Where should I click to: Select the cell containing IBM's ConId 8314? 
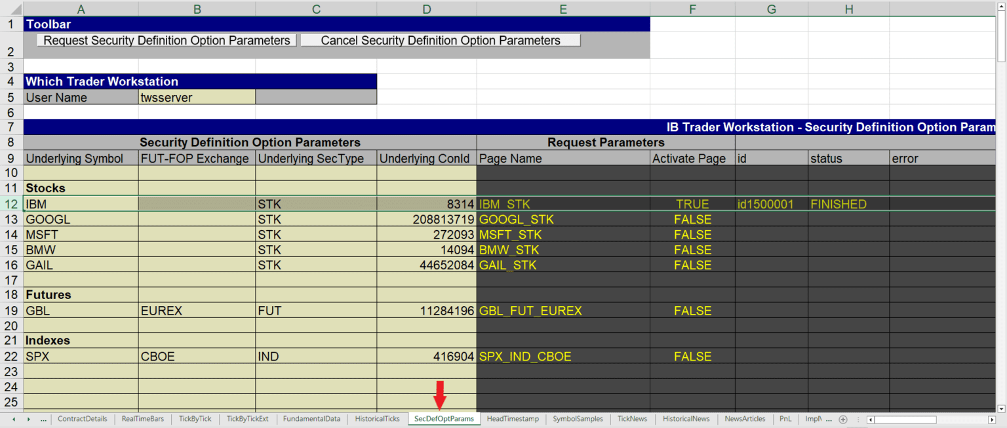(426, 204)
